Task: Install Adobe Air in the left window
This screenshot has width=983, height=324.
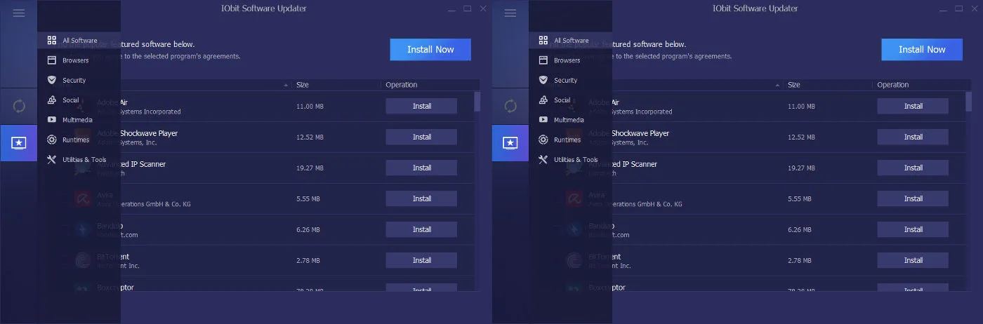Action: pos(421,106)
